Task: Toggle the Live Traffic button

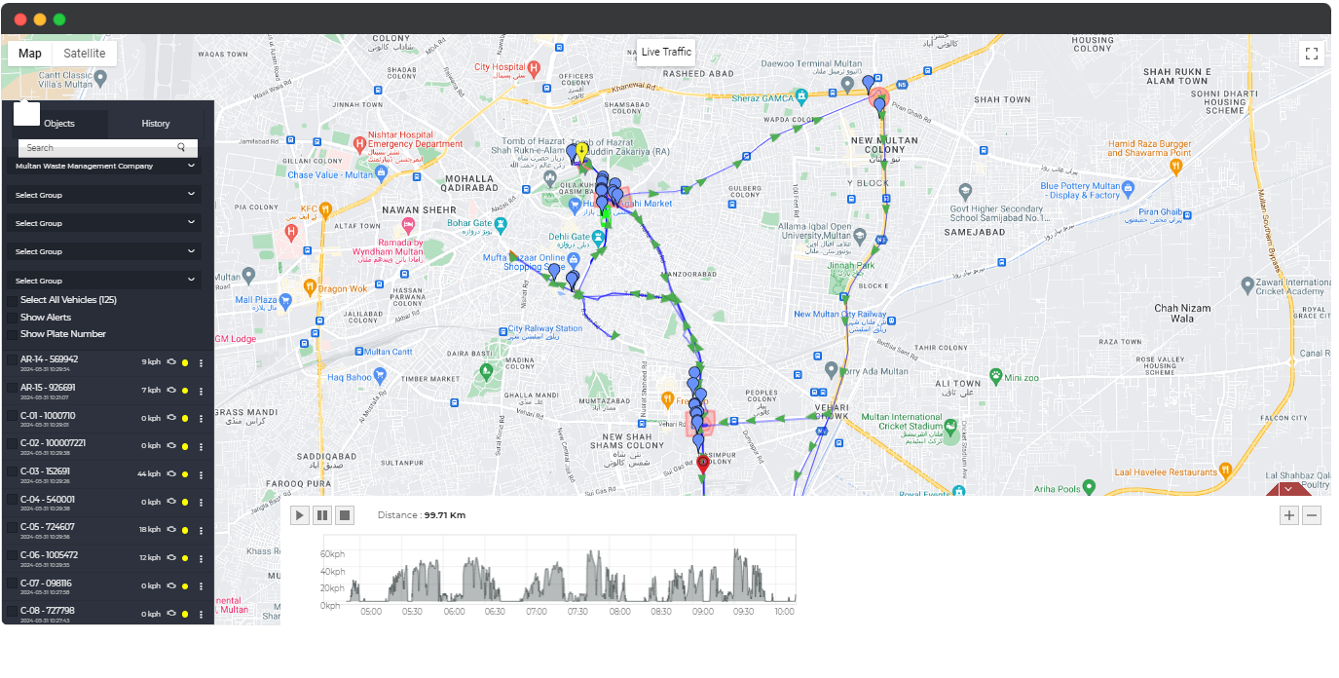Action: point(666,53)
